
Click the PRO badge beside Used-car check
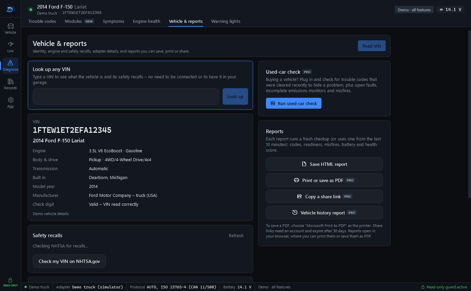307,72
